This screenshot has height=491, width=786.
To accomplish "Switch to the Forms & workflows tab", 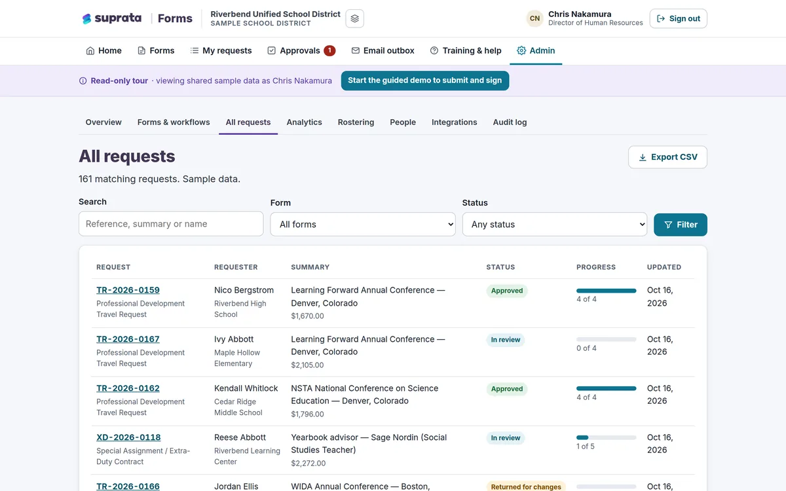I will [x=174, y=122].
